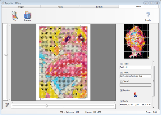
Task: Click options panel scroll up arrow
Action: [154, 62]
